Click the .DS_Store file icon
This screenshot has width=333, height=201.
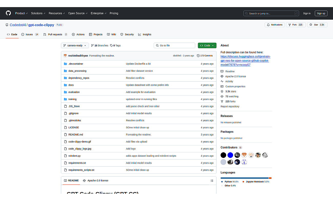[66, 106]
